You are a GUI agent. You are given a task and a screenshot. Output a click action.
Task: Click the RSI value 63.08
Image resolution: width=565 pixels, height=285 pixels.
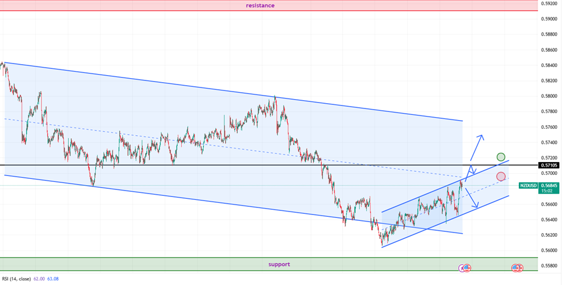[53, 279]
